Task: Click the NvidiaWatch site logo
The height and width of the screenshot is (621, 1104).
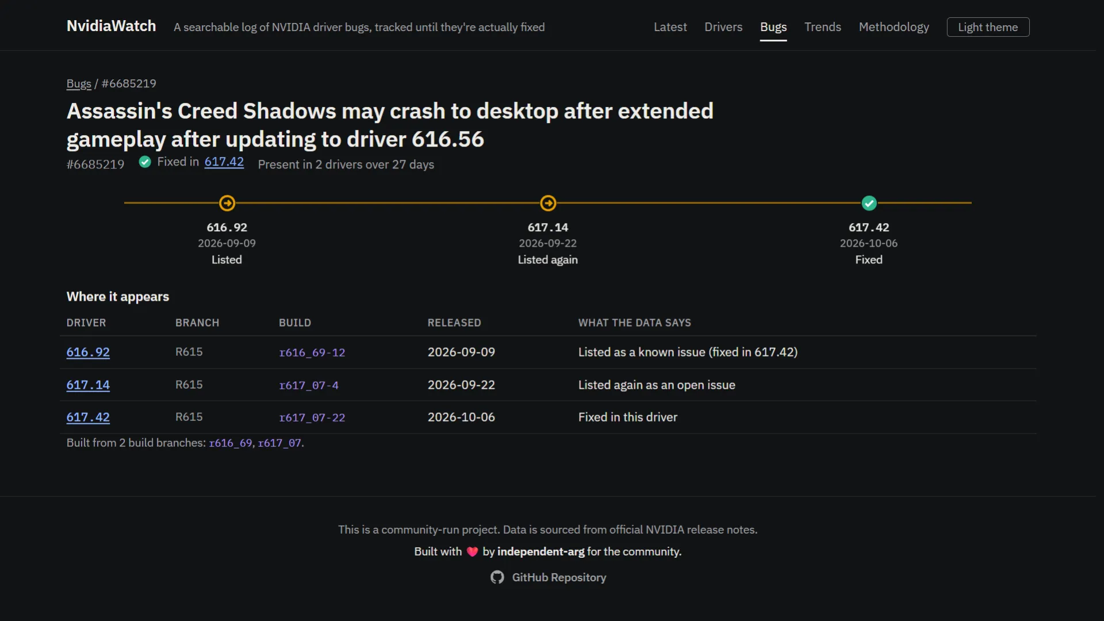Action: [x=111, y=26]
